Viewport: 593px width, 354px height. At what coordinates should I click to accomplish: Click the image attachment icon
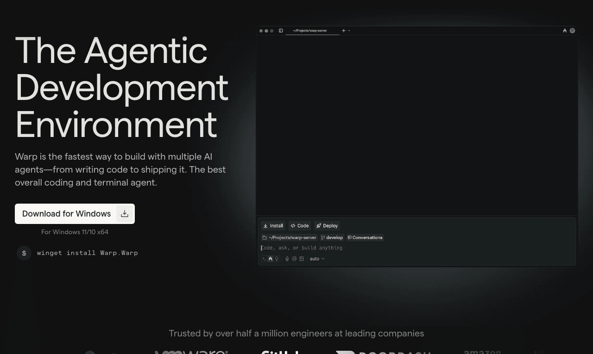(302, 259)
